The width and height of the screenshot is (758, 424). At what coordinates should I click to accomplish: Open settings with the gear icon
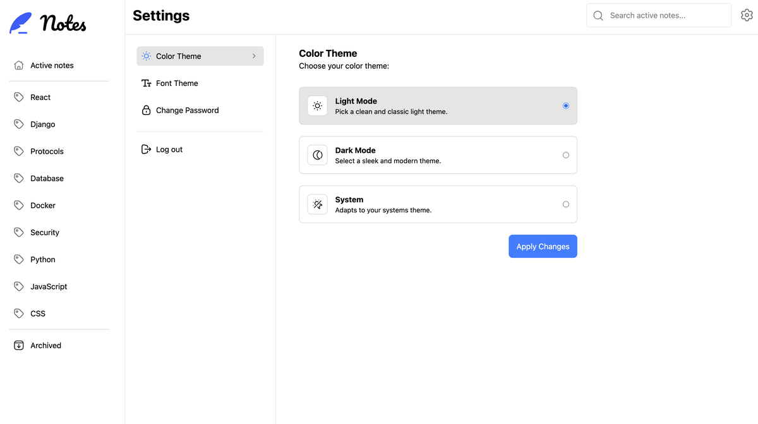click(x=747, y=15)
